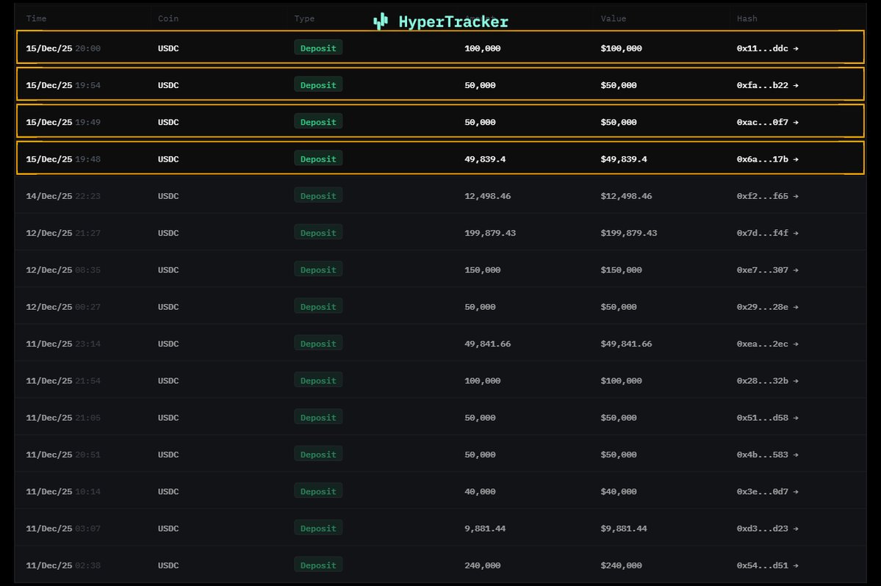Click the Value column header
The width and height of the screenshot is (881, 586).
click(613, 18)
